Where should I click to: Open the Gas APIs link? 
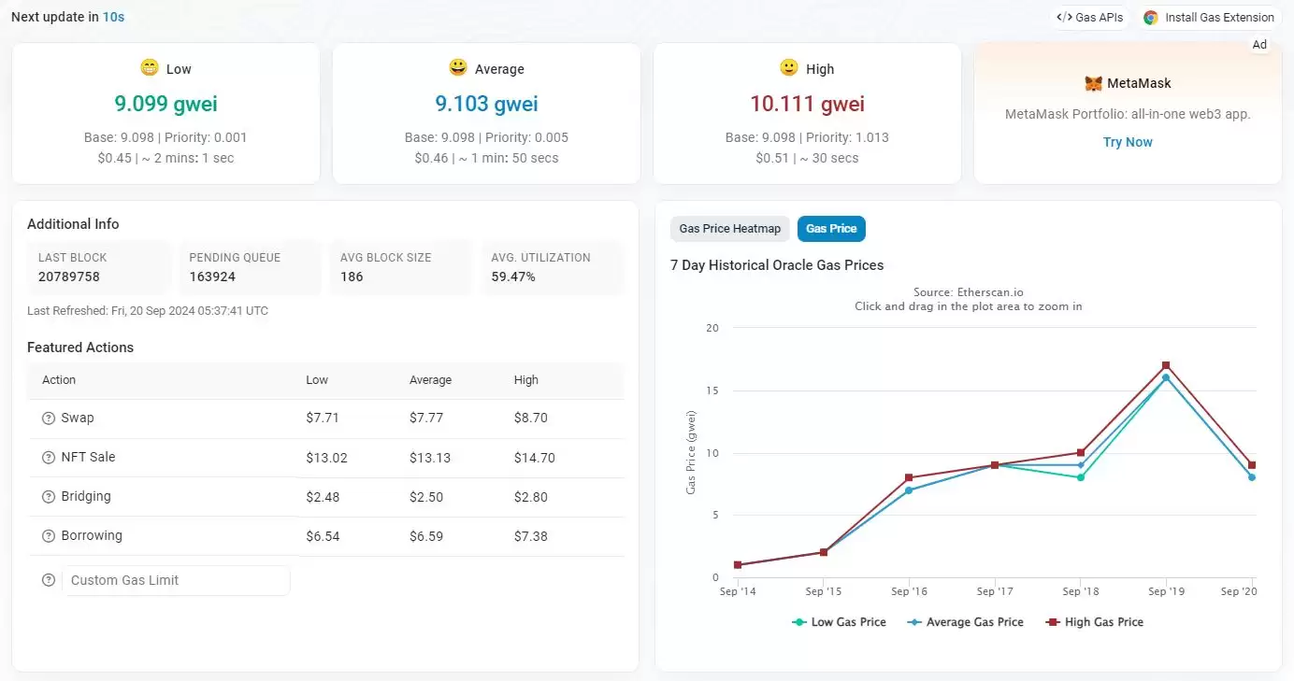tap(1090, 18)
